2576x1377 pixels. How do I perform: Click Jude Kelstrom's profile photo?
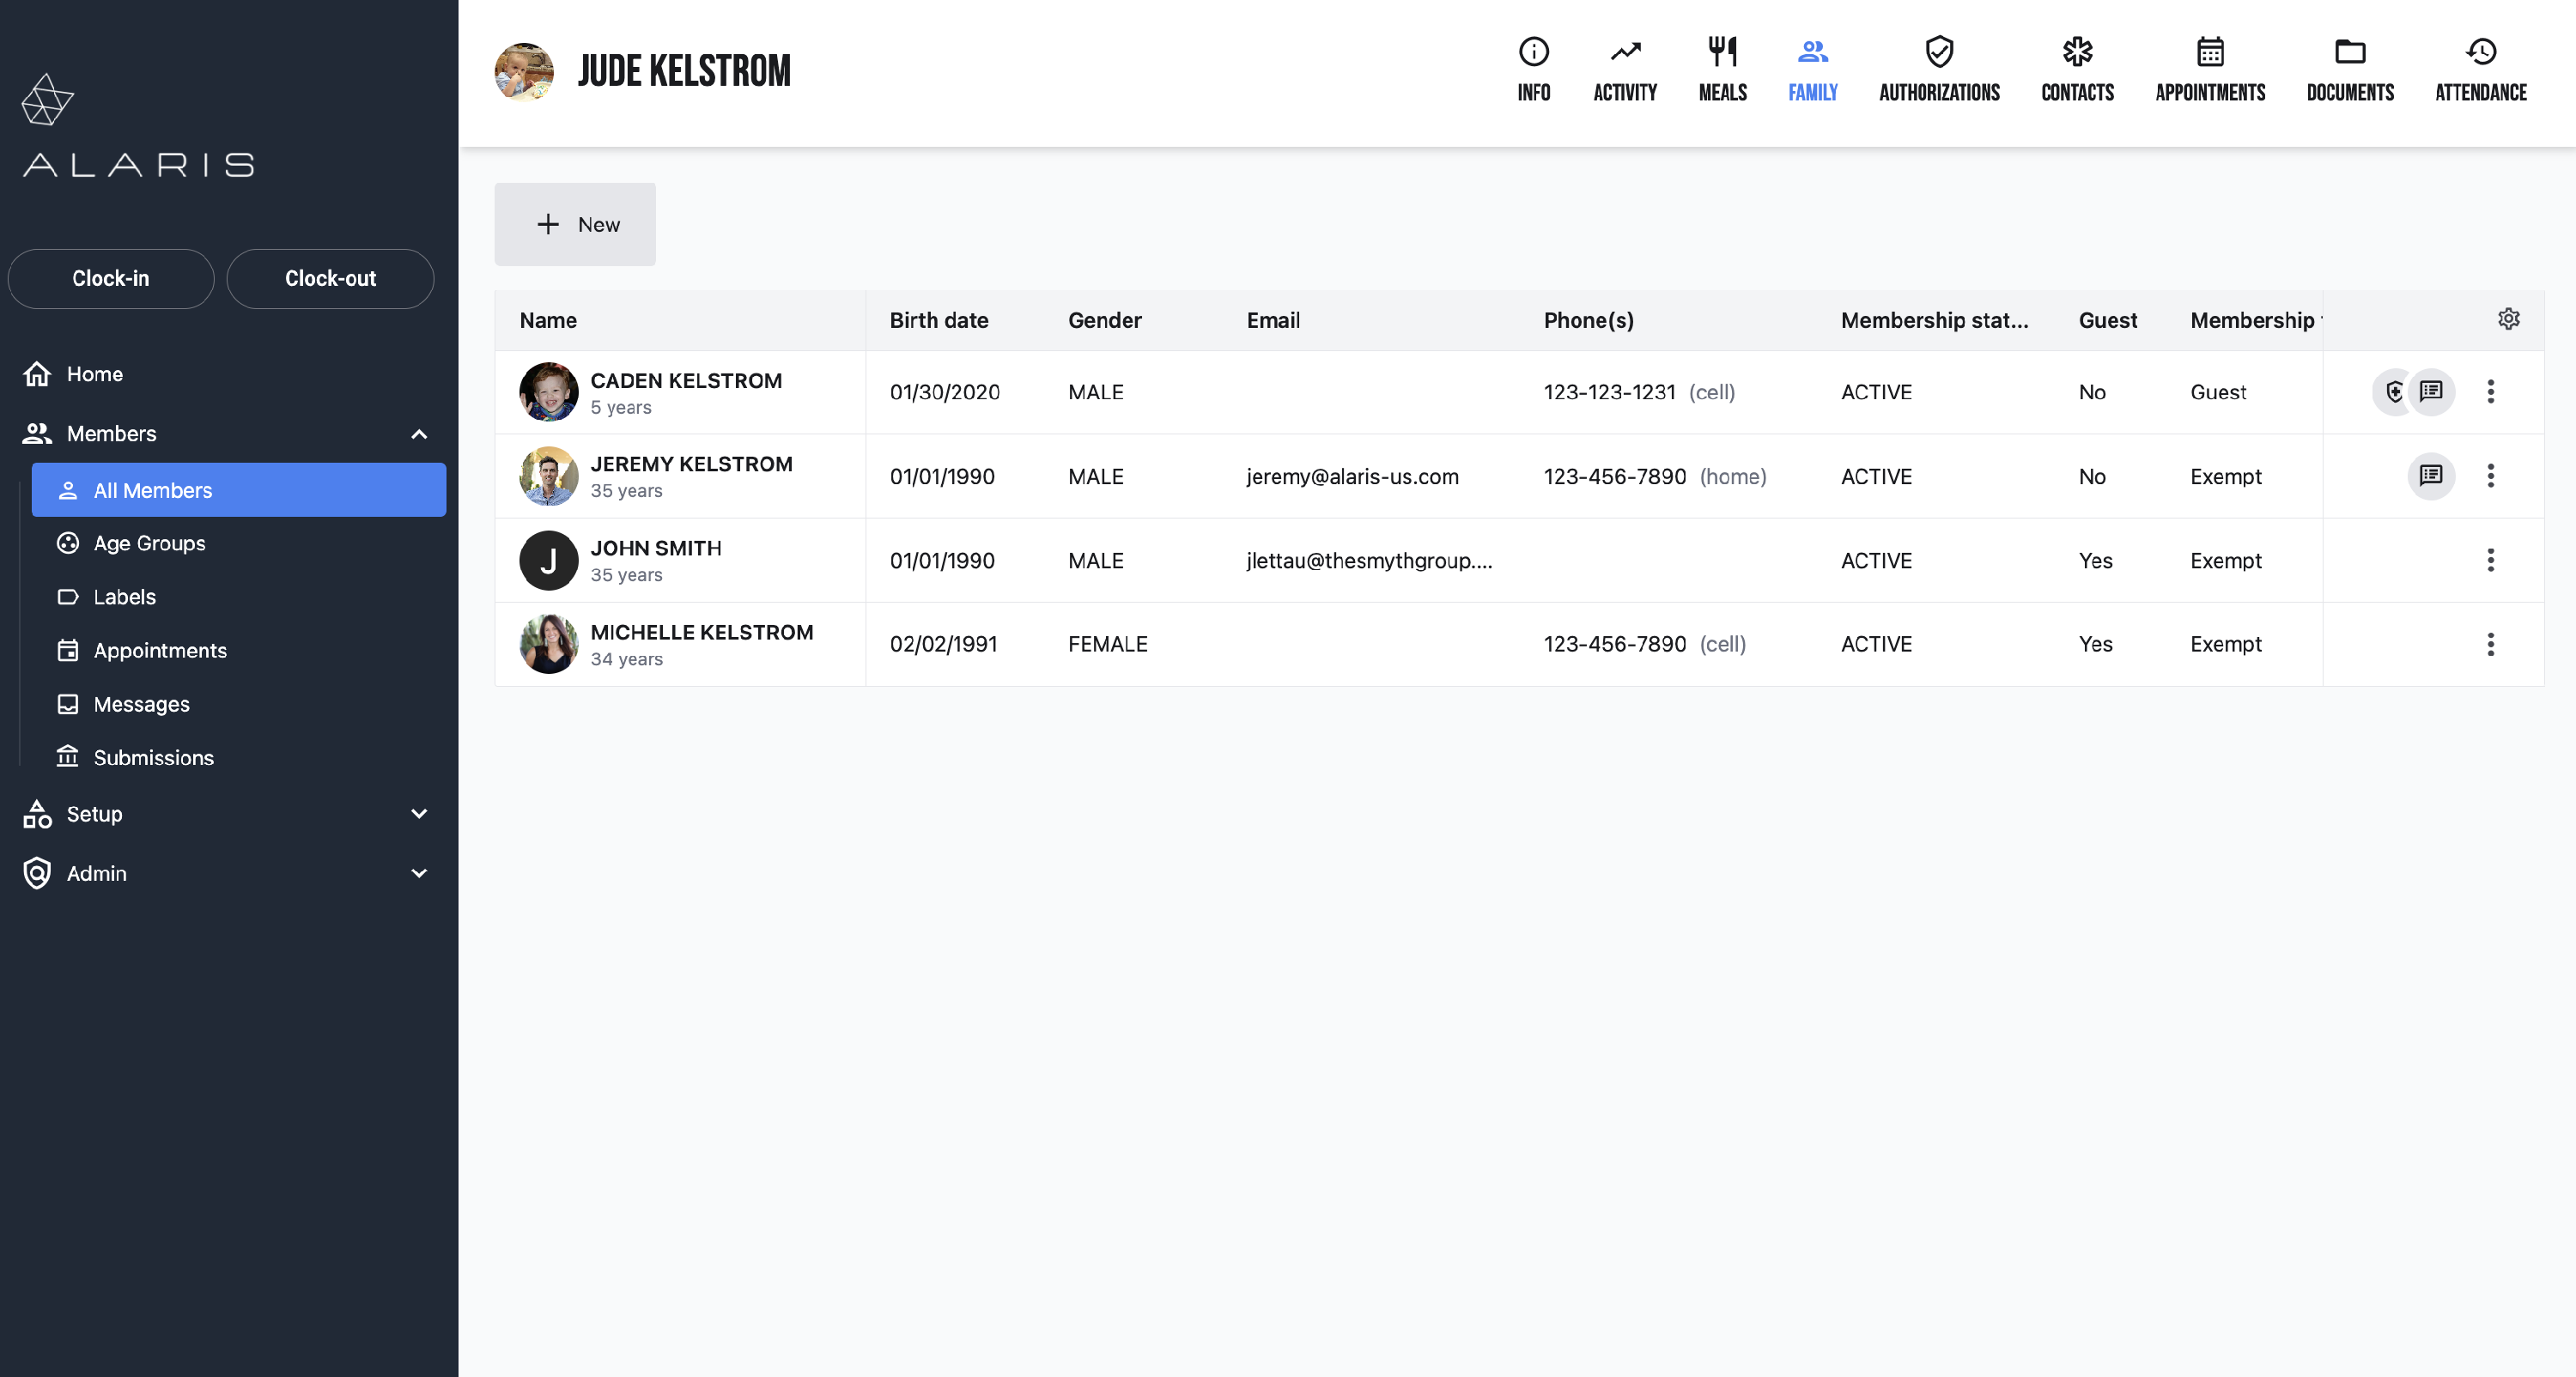524,72
